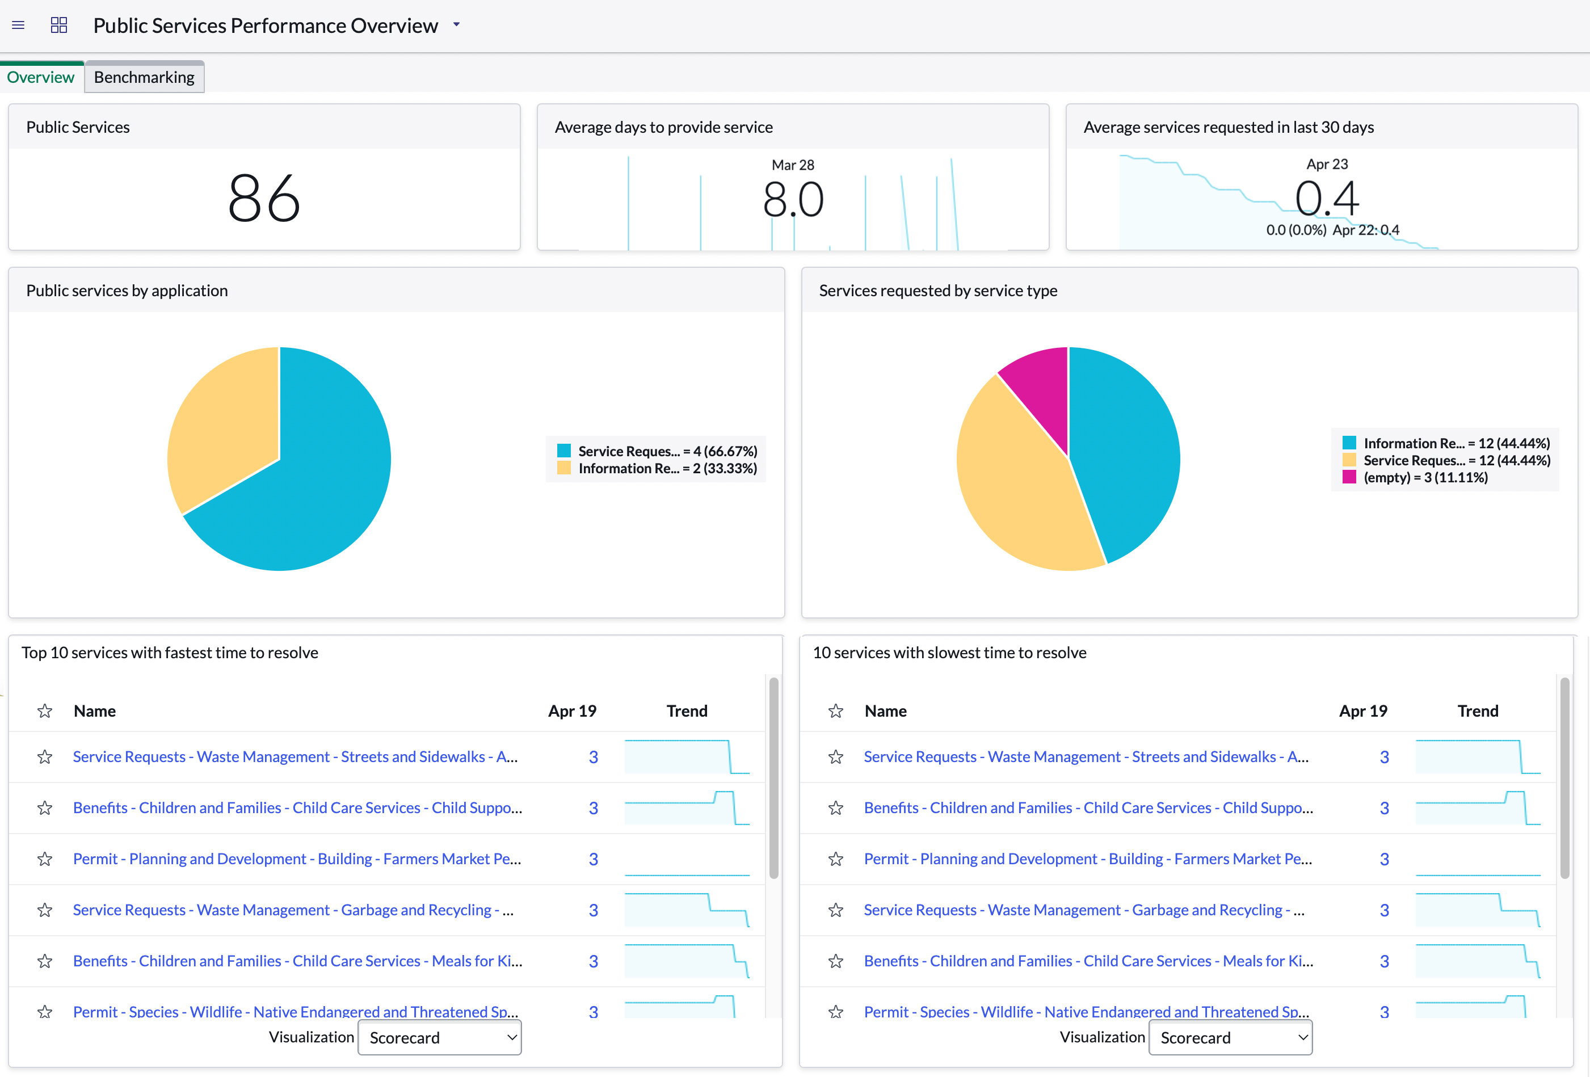This screenshot has height=1077, width=1590.
Task: Click the yellow legend swatch for Service Reques... = 12
Action: click(x=1349, y=460)
